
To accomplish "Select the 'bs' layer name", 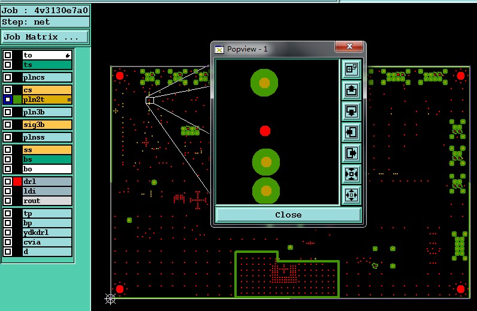I will (x=47, y=159).
